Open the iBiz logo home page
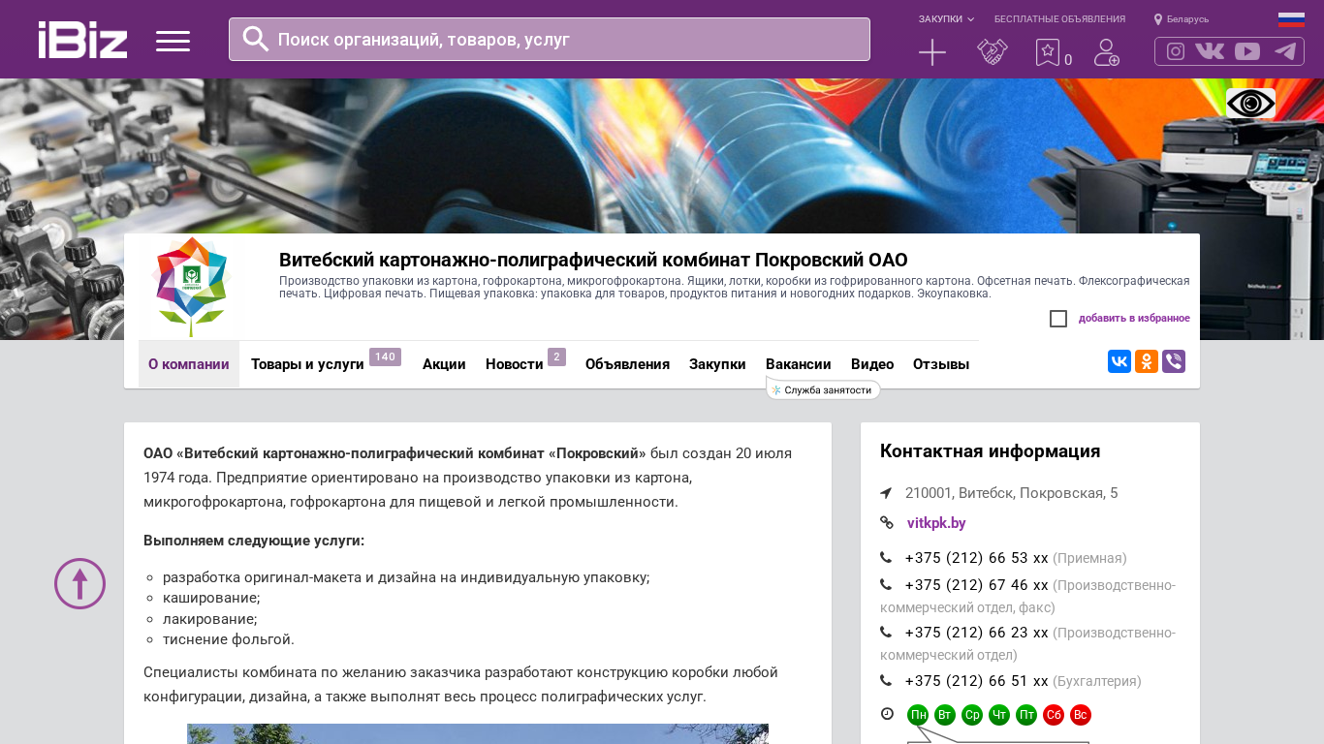This screenshot has height=744, width=1324. (82, 40)
